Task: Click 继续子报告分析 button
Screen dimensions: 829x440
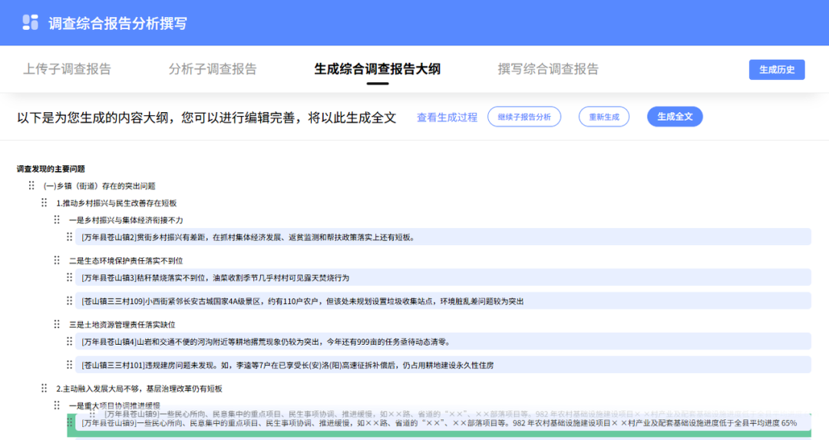Action: pos(524,117)
